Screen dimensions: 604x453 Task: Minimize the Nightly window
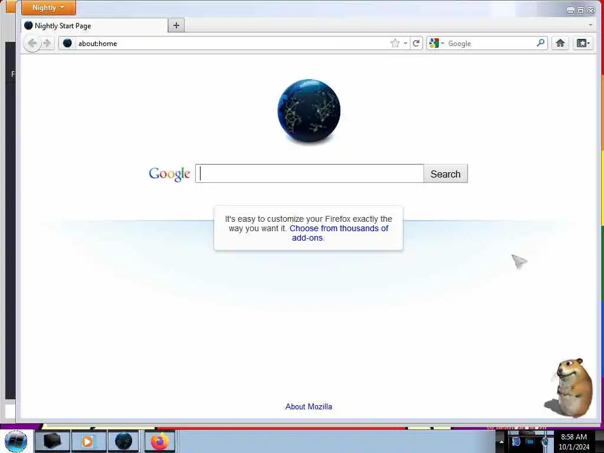point(570,11)
